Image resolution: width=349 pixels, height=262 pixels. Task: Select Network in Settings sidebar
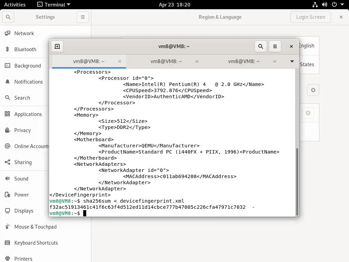pyautogui.click(x=25, y=33)
